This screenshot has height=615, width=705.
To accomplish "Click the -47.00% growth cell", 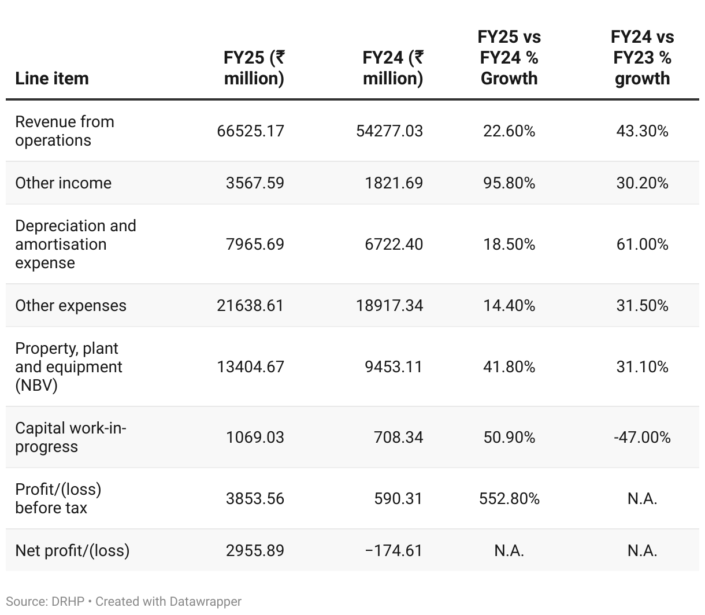I will [x=642, y=438].
